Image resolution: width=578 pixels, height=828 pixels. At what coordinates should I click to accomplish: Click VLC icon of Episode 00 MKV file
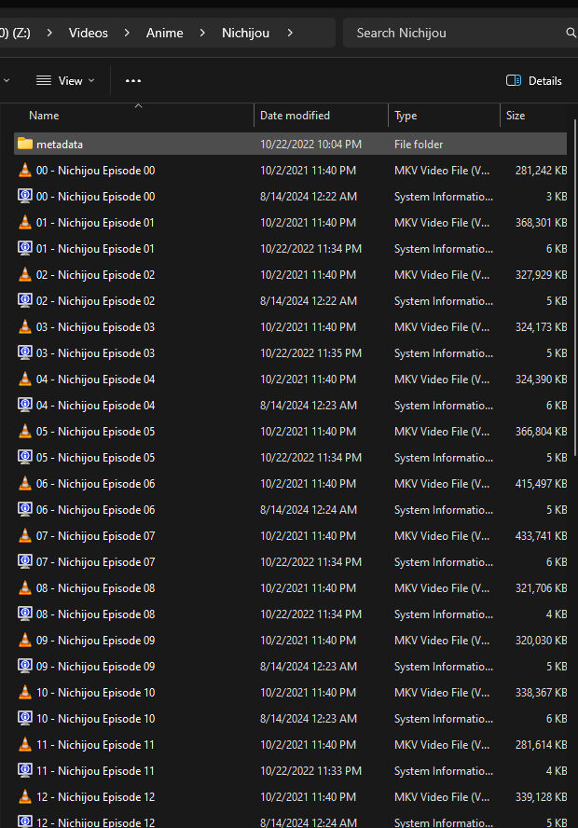click(25, 170)
